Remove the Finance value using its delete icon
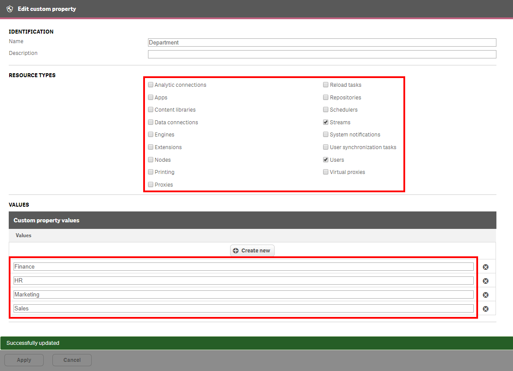This screenshot has width=513, height=371. click(485, 266)
